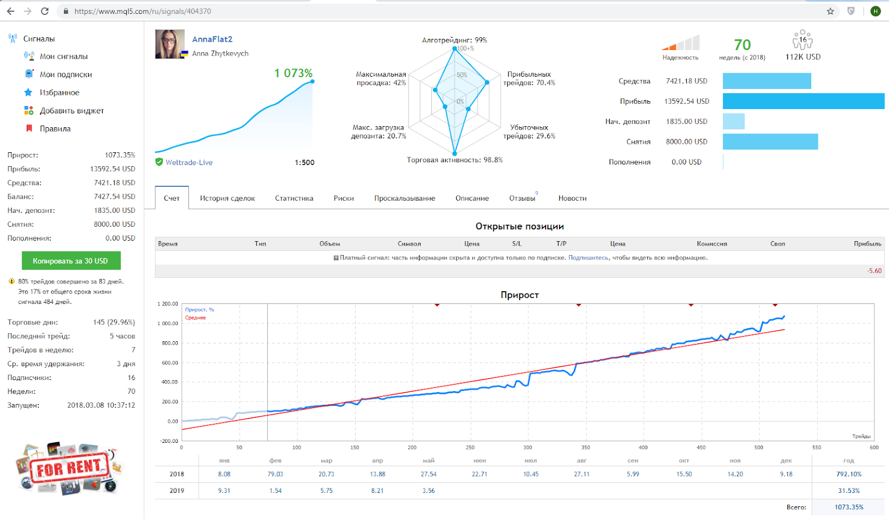Open the shield extension icon

click(851, 11)
